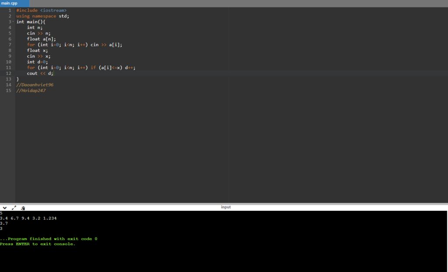
Task: Click line number 7 in gutter
Action: [10, 45]
